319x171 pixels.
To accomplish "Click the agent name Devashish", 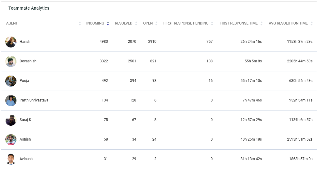I will point(28,61).
